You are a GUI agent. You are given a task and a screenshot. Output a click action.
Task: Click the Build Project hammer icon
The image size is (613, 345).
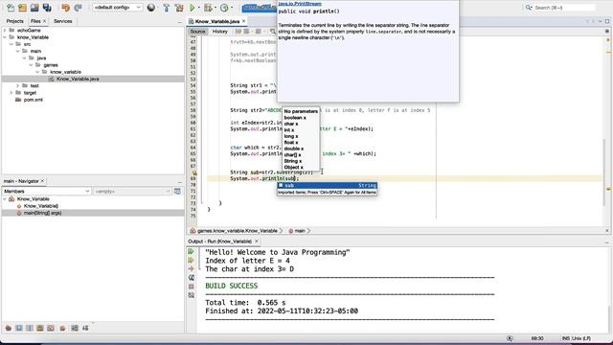click(x=166, y=8)
